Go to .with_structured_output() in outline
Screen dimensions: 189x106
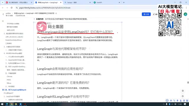point(14,37)
